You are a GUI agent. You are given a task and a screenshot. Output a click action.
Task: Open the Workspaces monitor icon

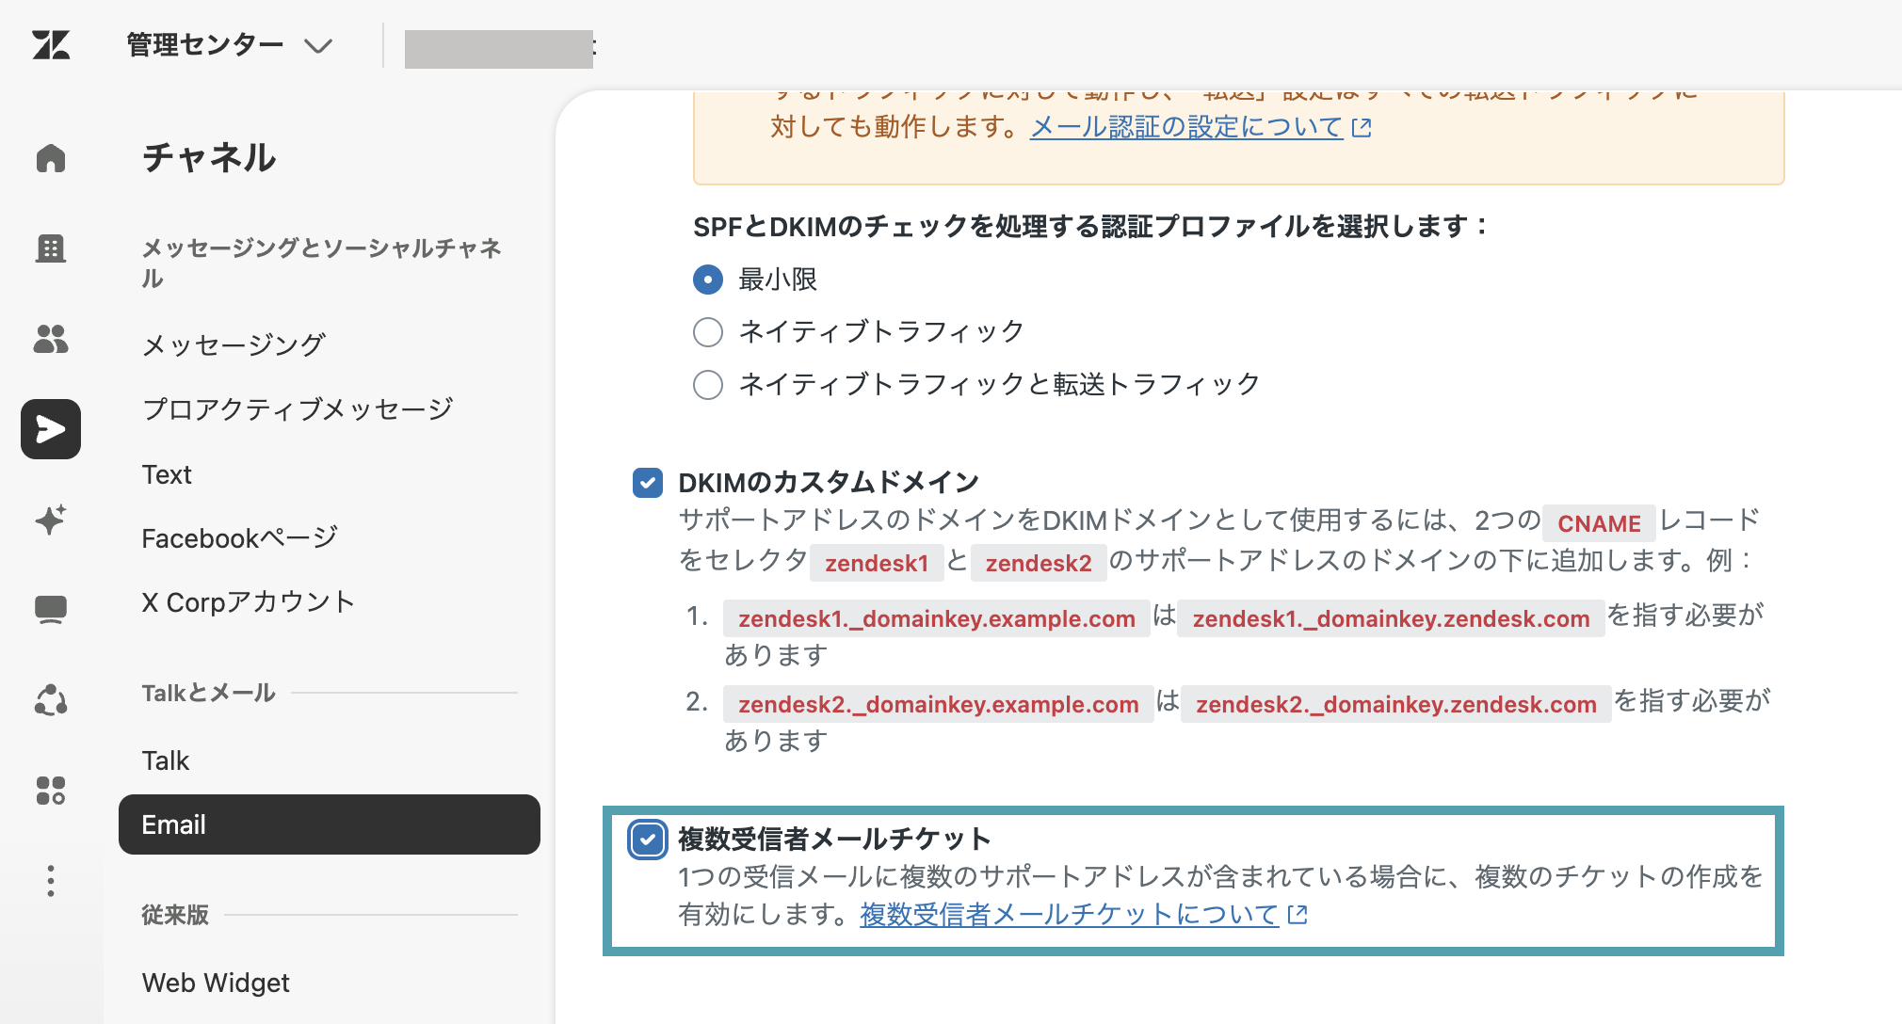51,610
